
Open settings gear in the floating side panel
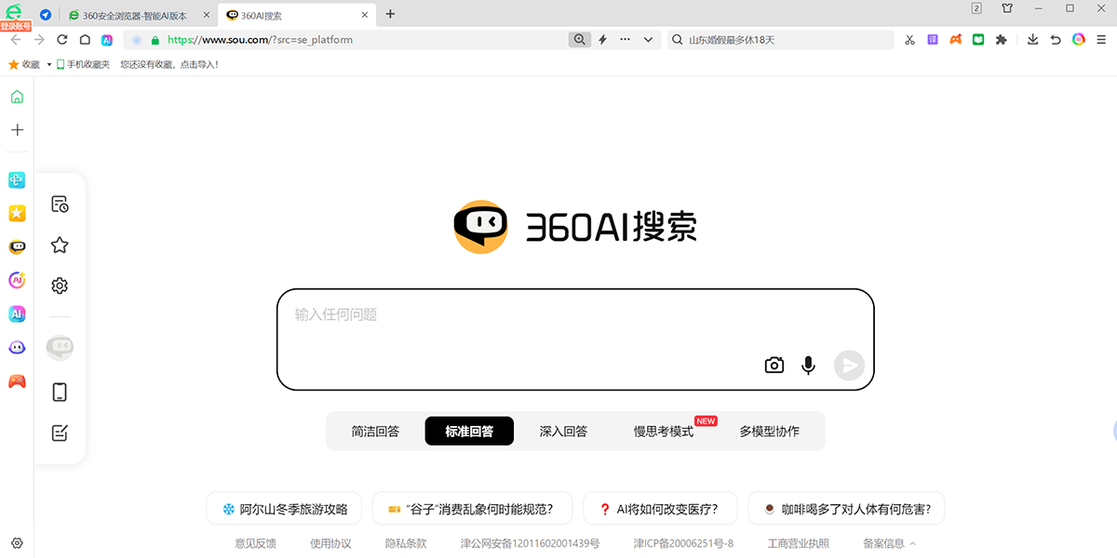coord(59,286)
